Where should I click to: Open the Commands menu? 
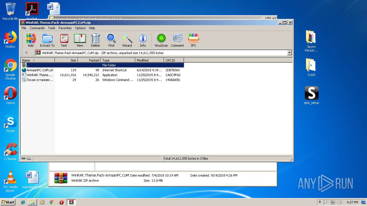click(37, 28)
